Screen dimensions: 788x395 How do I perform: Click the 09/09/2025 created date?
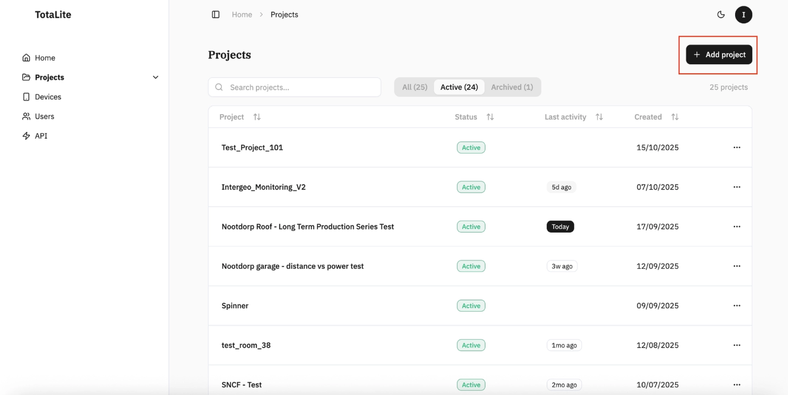point(657,306)
